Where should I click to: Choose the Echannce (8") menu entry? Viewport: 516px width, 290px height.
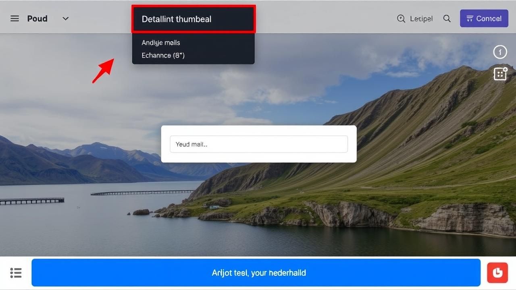[163, 56]
